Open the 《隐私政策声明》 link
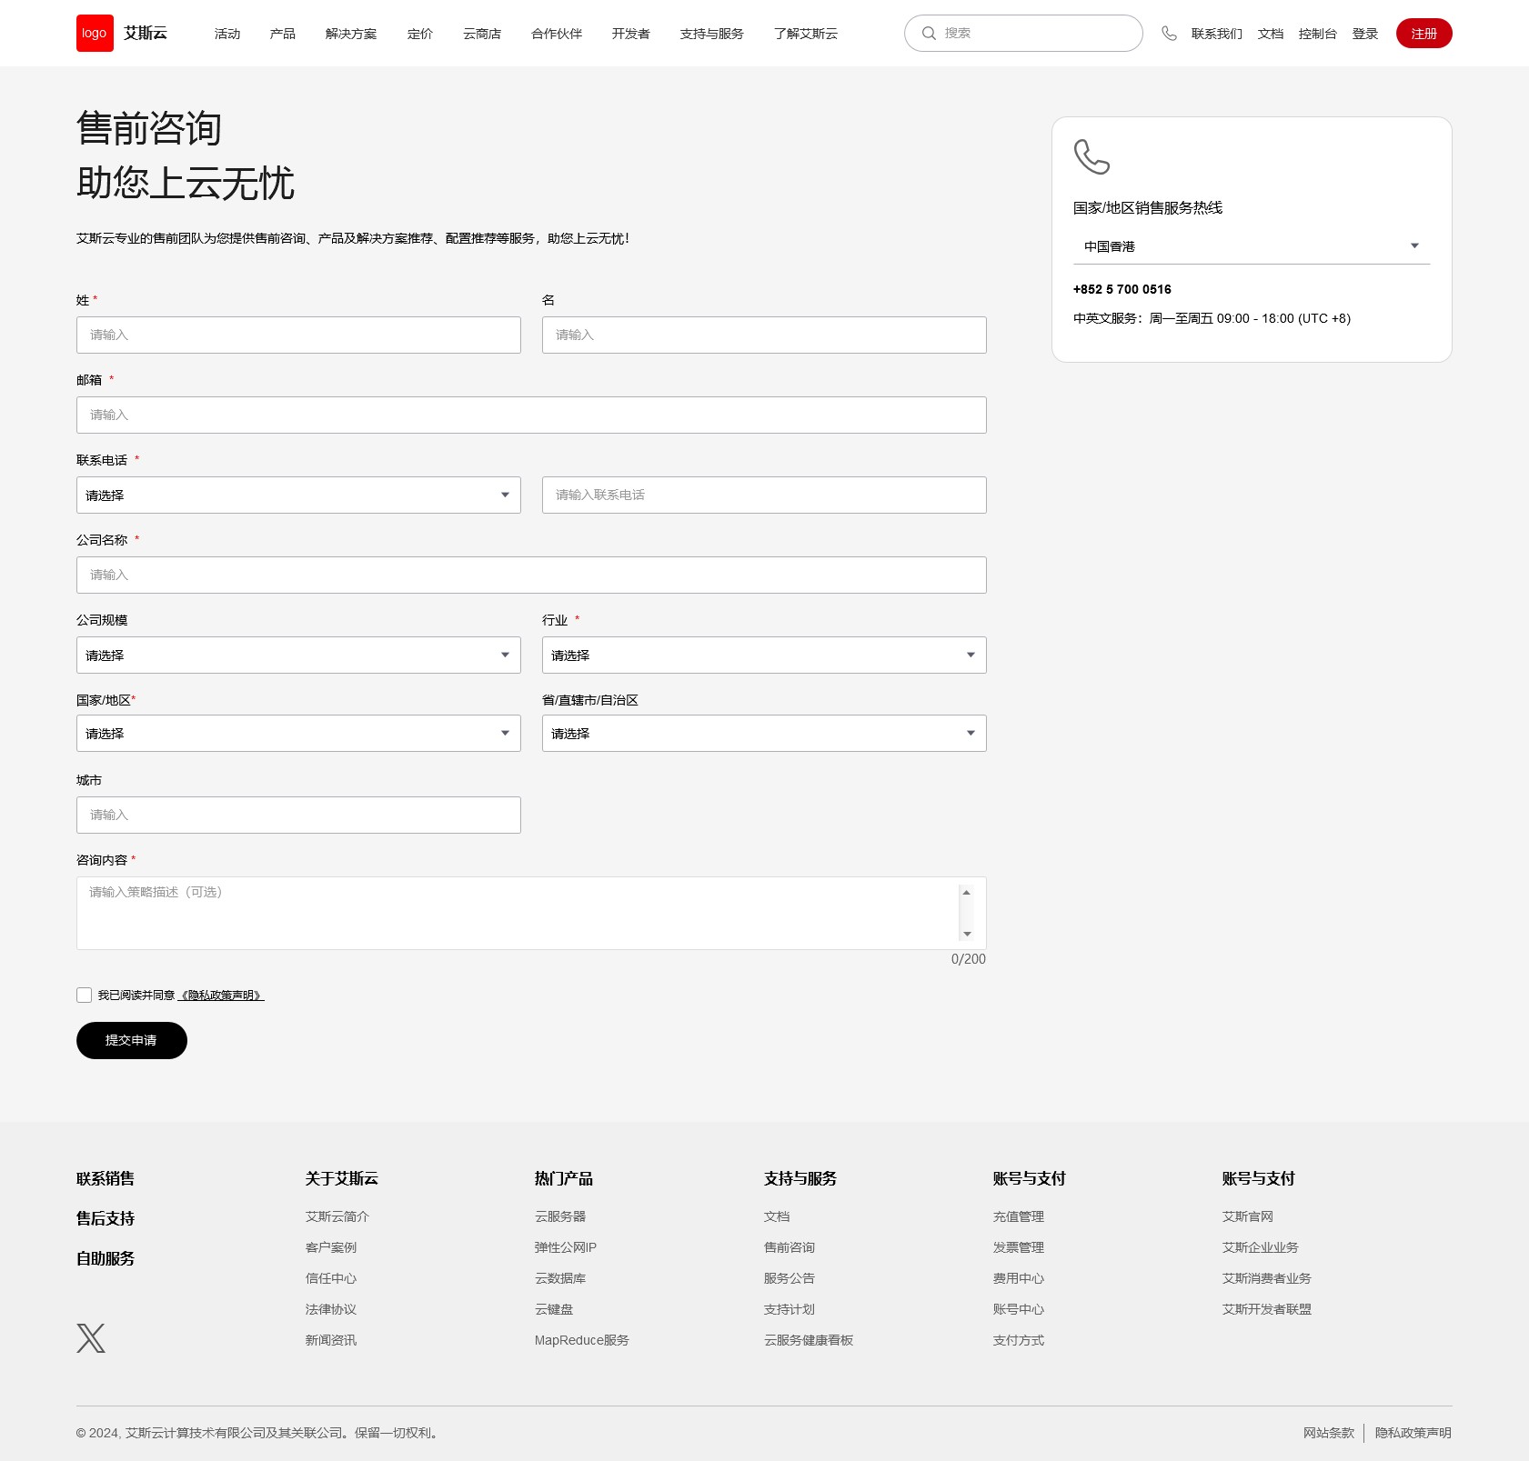Screen dimensions: 1529x1461 tap(221, 996)
